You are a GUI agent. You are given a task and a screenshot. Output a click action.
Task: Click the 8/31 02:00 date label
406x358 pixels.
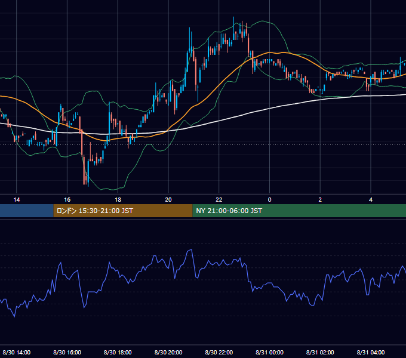(x=320, y=352)
